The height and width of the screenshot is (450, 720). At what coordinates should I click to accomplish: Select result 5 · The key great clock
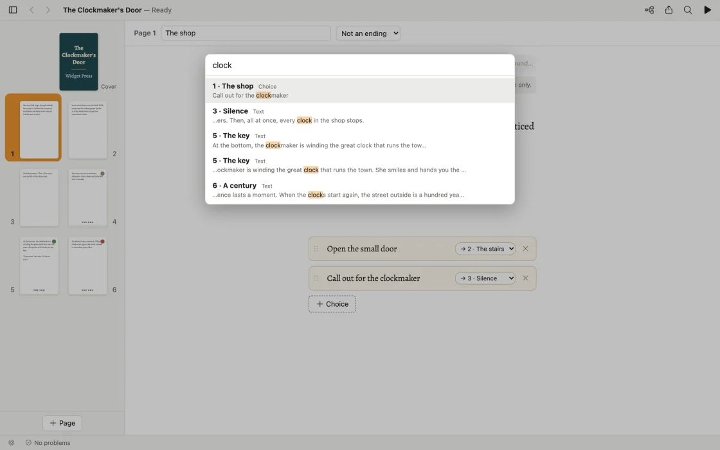pos(359,165)
